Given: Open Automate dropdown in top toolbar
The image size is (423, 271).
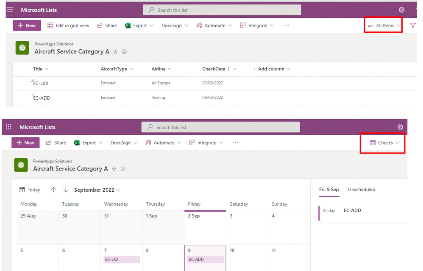Looking at the screenshot, I should [x=214, y=25].
